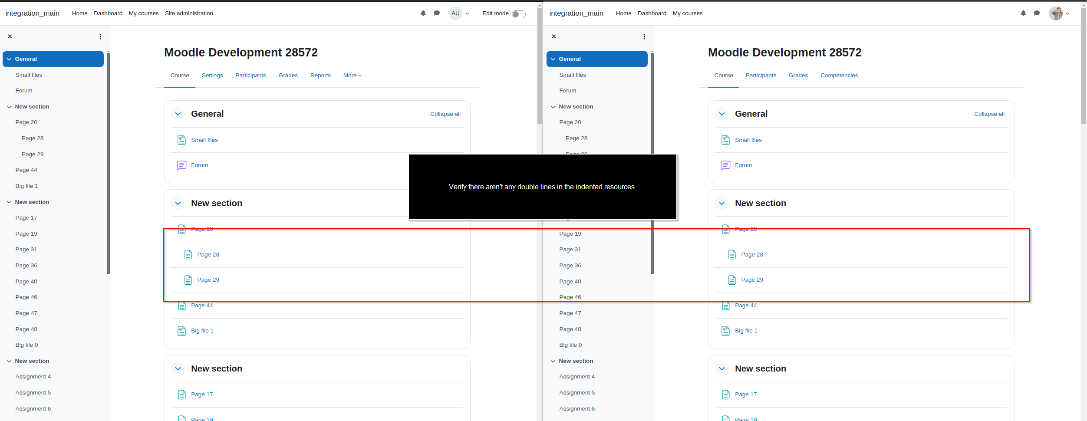The width and height of the screenshot is (1087, 421).
Task: Select Assignment 6 in right course index
Action: [x=577, y=409]
